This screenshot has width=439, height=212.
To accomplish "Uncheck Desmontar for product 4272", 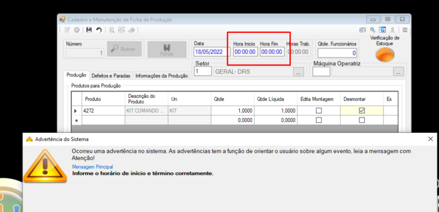I will 362,111.
